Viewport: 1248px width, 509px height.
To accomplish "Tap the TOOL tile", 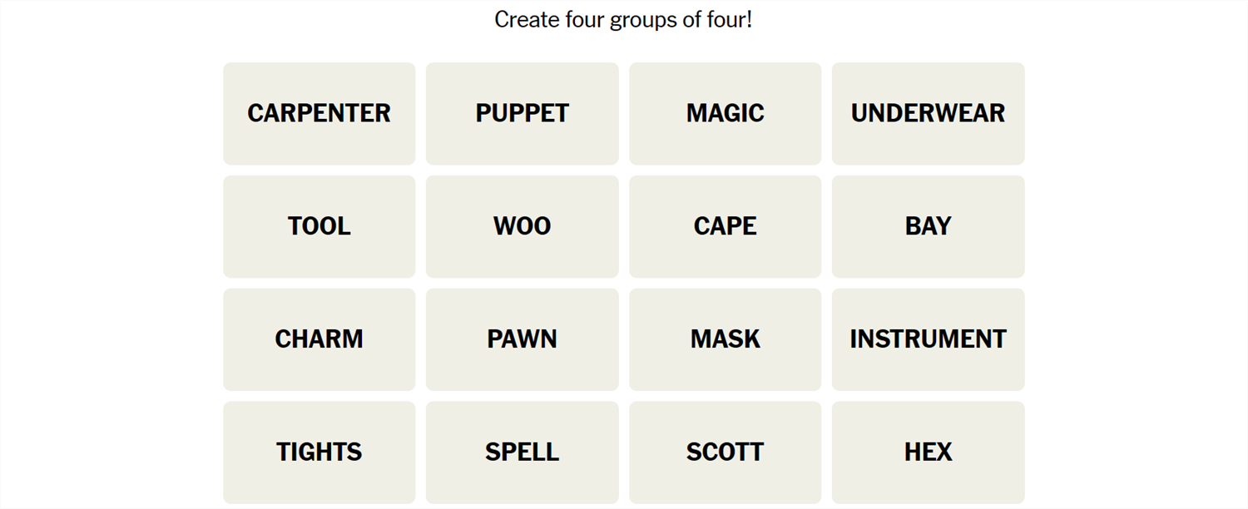I will pos(319,226).
